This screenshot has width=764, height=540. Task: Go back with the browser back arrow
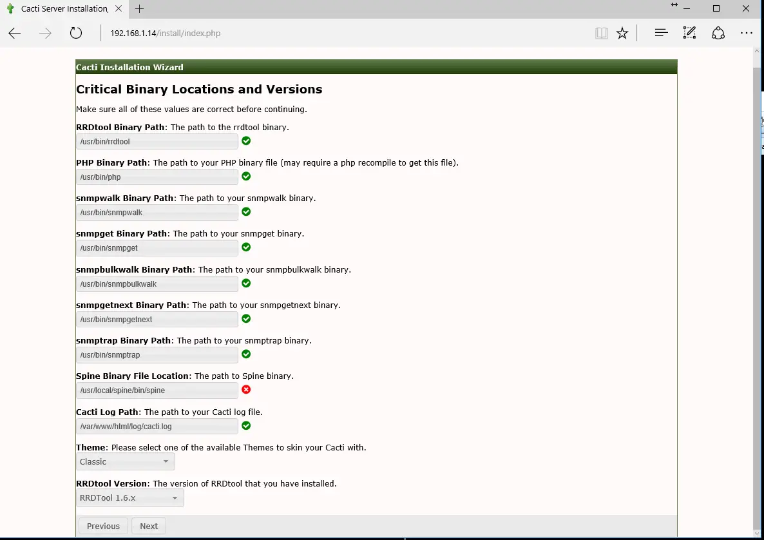click(x=15, y=33)
